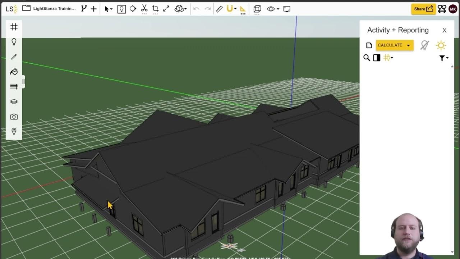Click the camera views icon
Screen dimensions: 460x259
(x=14, y=117)
